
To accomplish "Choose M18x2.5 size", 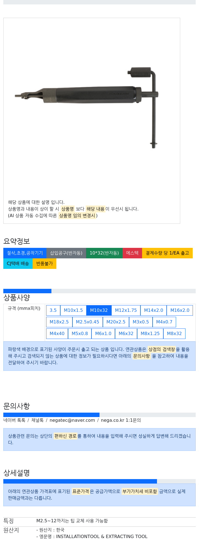I will coord(59,322).
